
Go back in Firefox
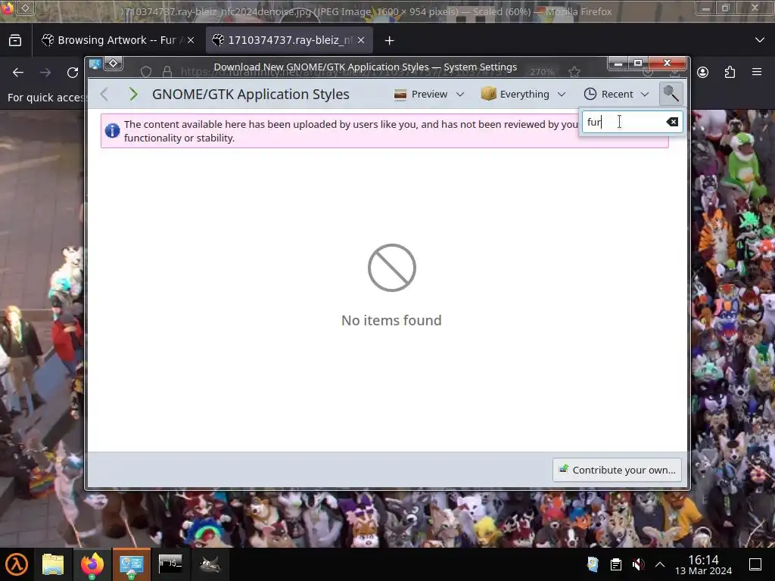pos(18,73)
